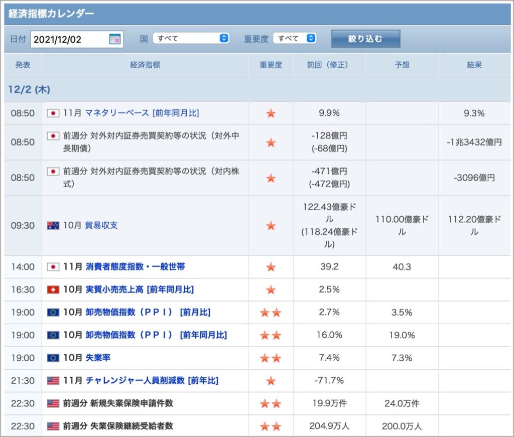Open the calendar date picker icon
514x437 pixels.
point(115,39)
